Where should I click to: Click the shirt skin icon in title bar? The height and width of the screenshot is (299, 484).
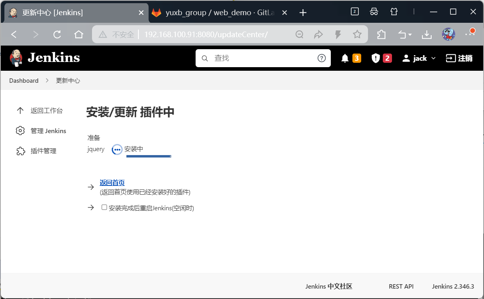(394, 12)
